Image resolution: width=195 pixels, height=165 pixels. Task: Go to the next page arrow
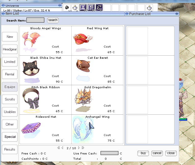79,148
